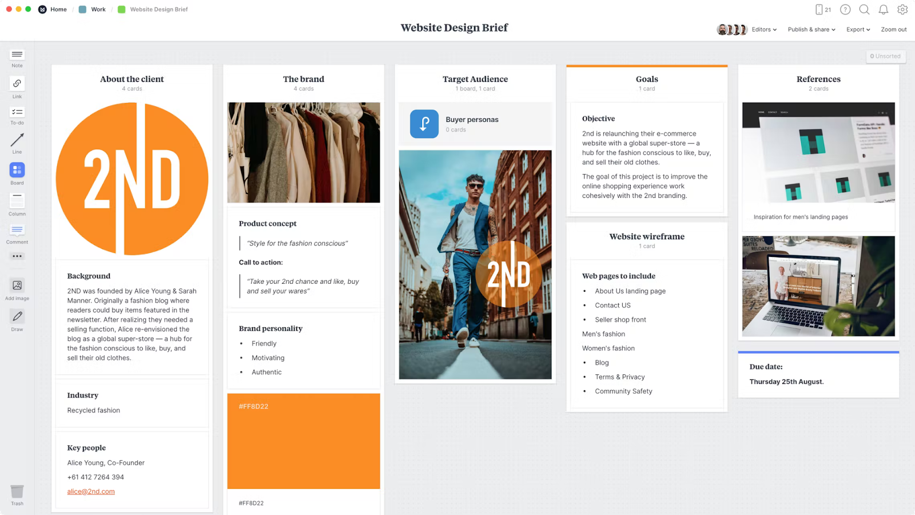Screen dimensions: 915x515
Task: Open the search magnifier icon
Action: pos(864,10)
